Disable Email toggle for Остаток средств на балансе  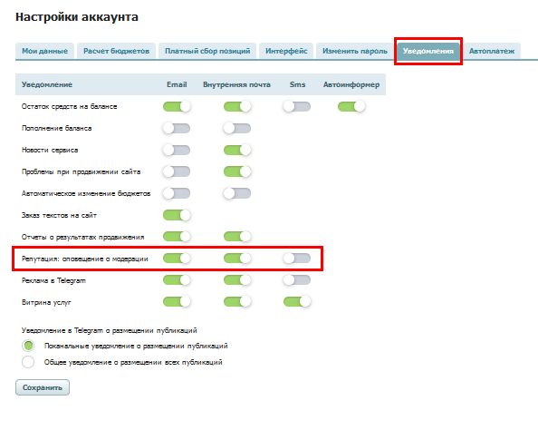tap(177, 106)
